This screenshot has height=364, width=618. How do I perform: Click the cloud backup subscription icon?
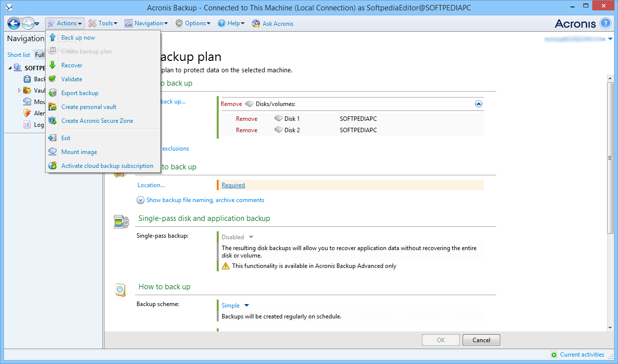52,166
